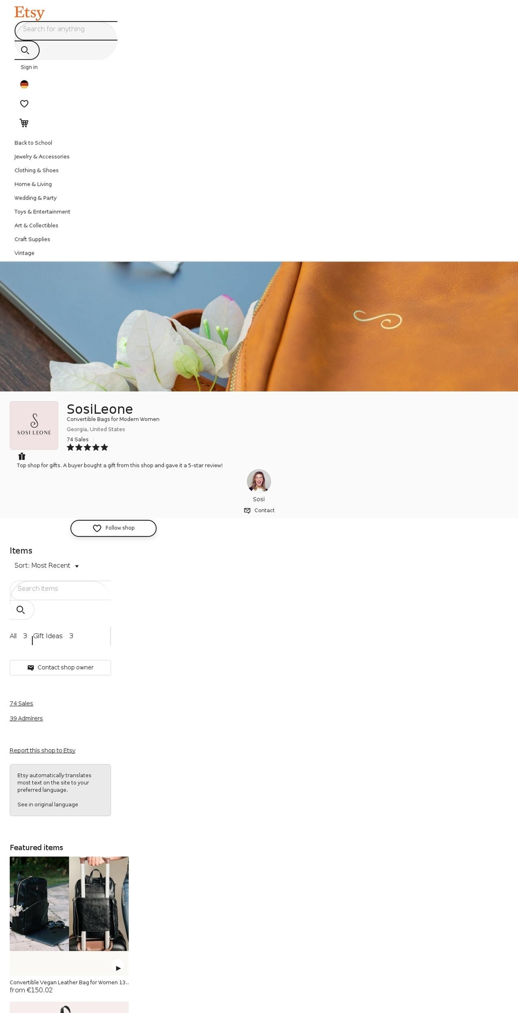Open Convertible Vegan Leather Bag listing title
Viewport: 518px width, 1013px height.
pyautogui.click(x=69, y=982)
